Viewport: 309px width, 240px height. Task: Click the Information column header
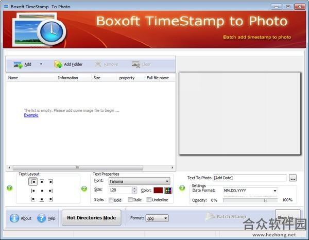(x=74, y=78)
